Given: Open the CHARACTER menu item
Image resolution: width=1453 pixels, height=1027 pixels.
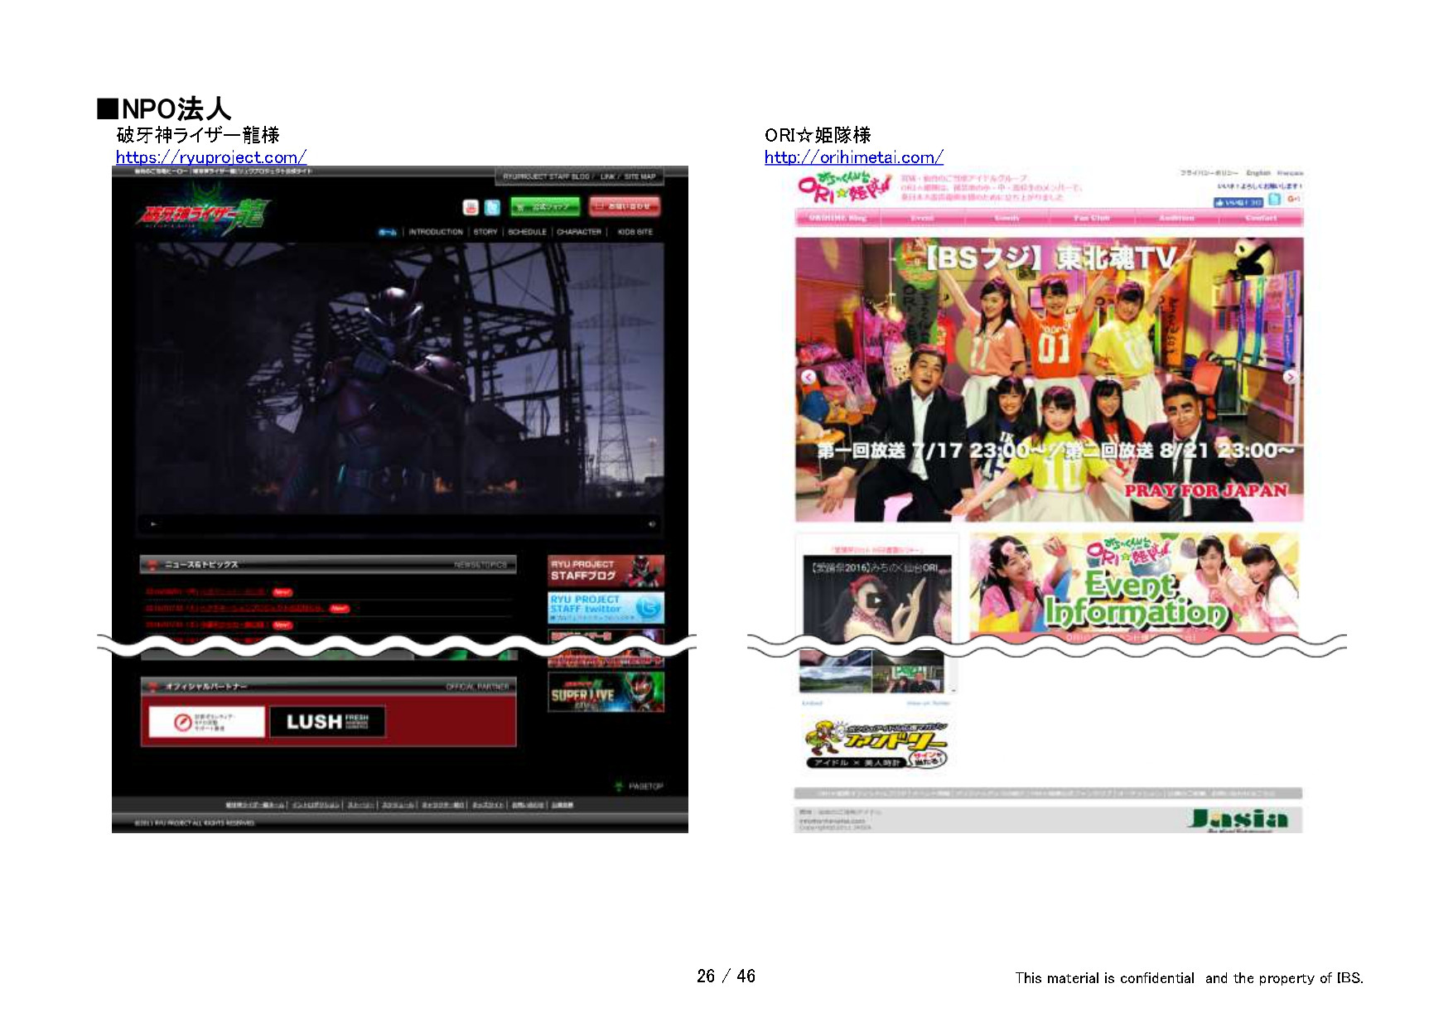Looking at the screenshot, I should pyautogui.click(x=579, y=232).
